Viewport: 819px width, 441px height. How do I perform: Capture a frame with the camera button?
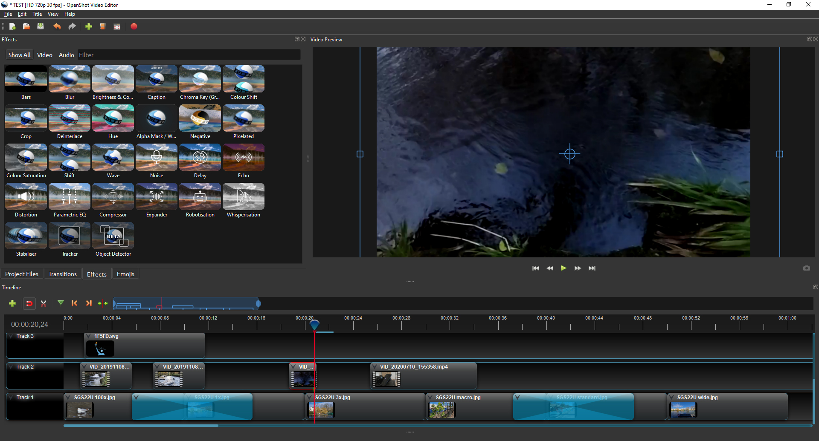click(x=807, y=268)
